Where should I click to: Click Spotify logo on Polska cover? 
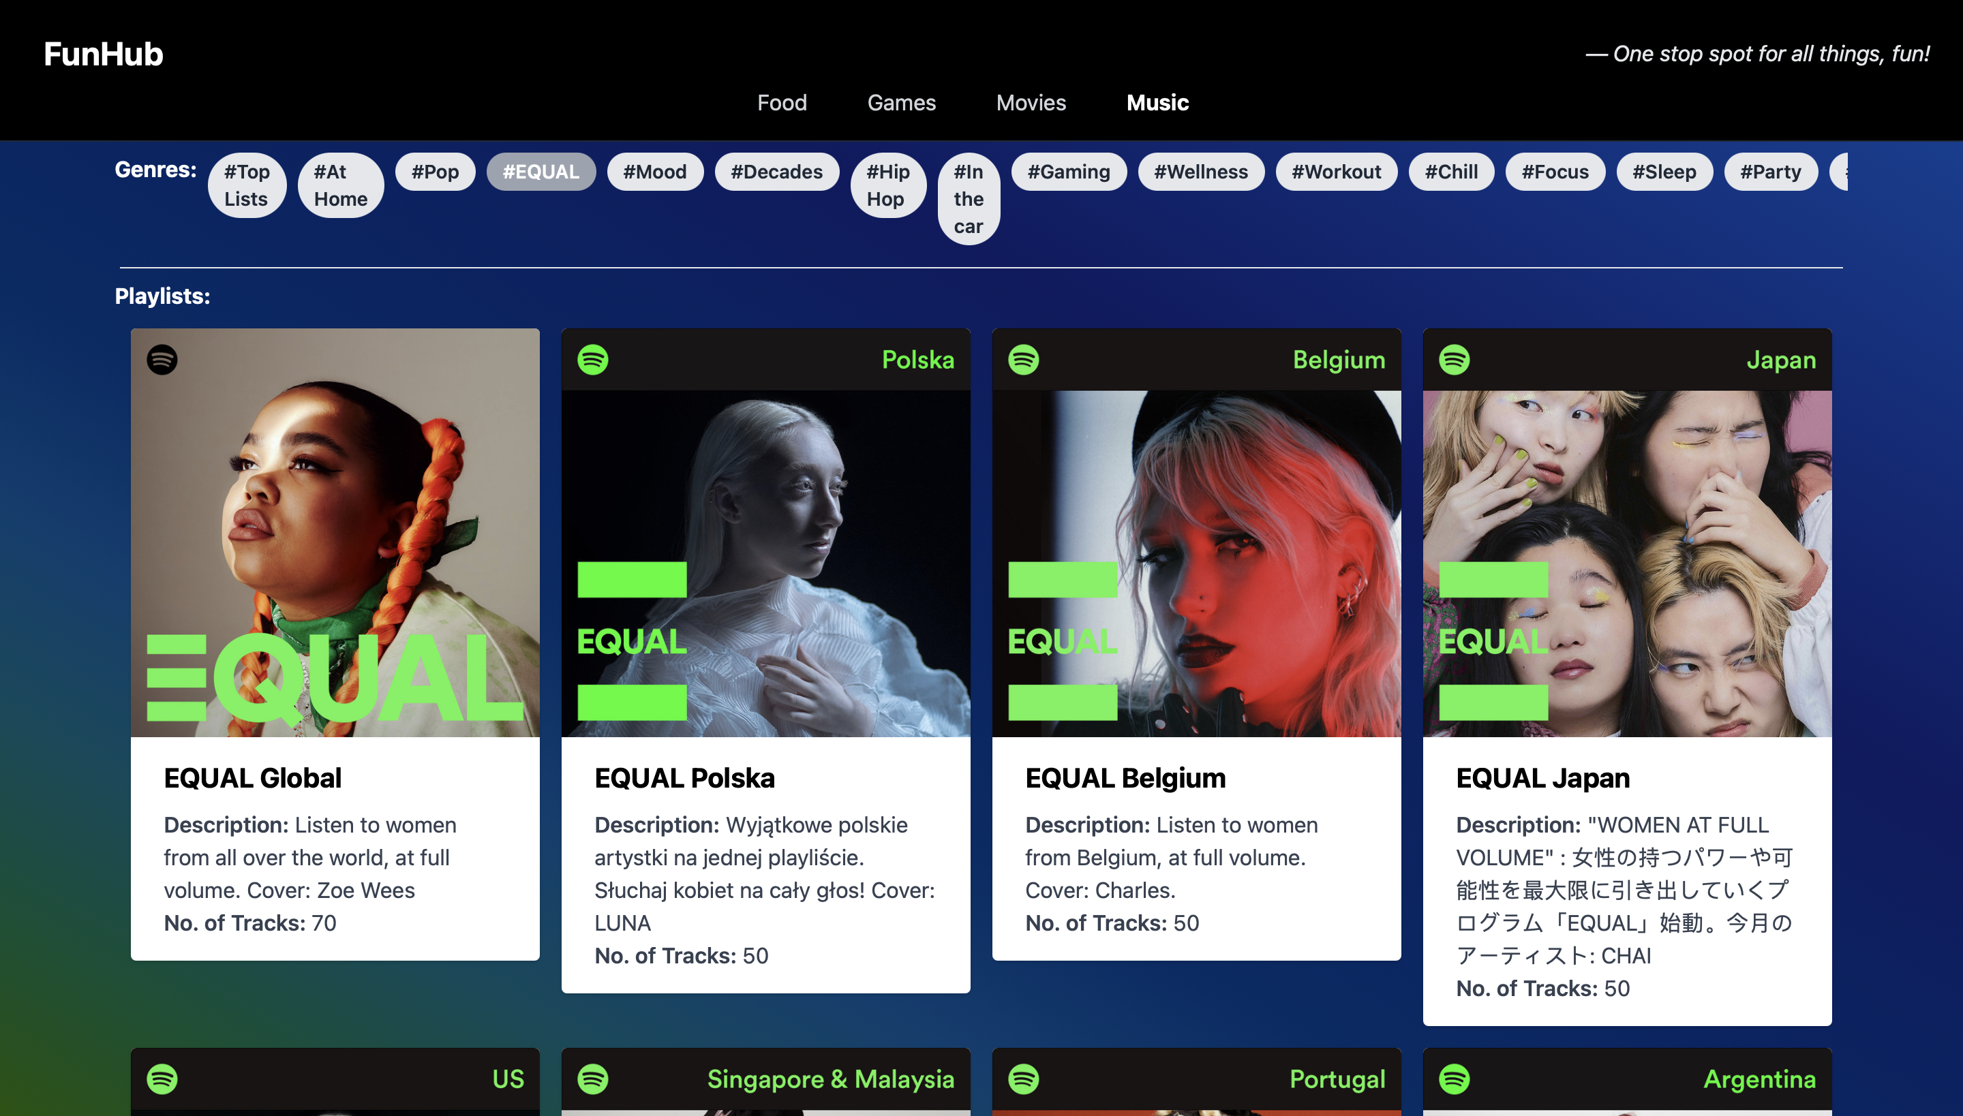593,360
